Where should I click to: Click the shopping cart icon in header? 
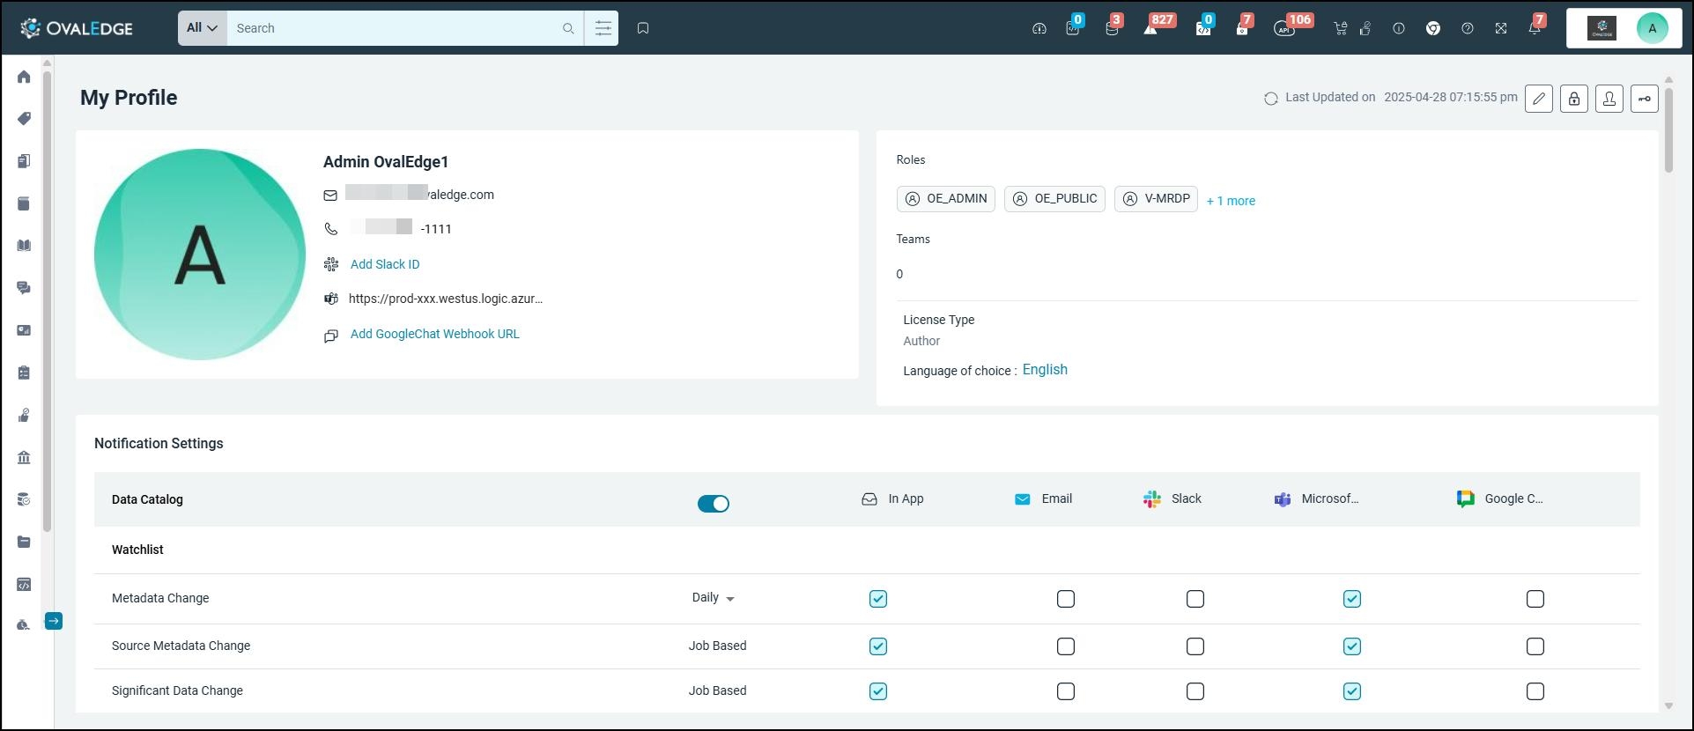tap(1340, 28)
